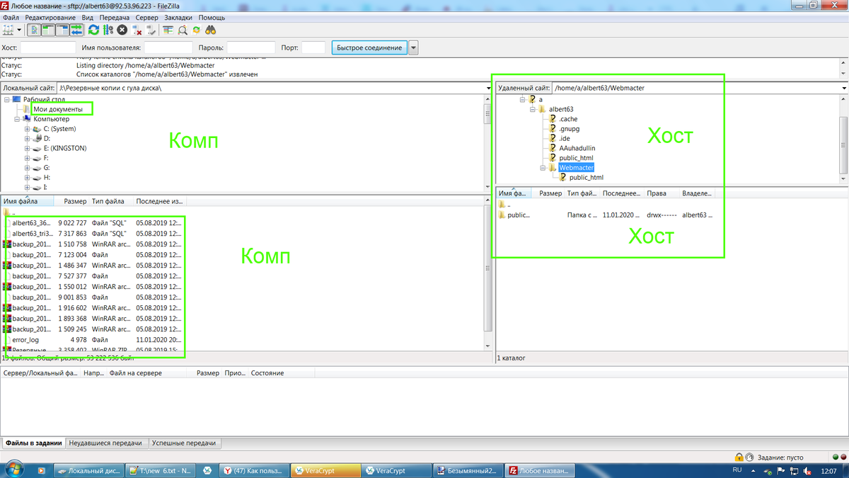The image size is (849, 478).
Task: Open the Передача menu
Action: pyautogui.click(x=114, y=16)
